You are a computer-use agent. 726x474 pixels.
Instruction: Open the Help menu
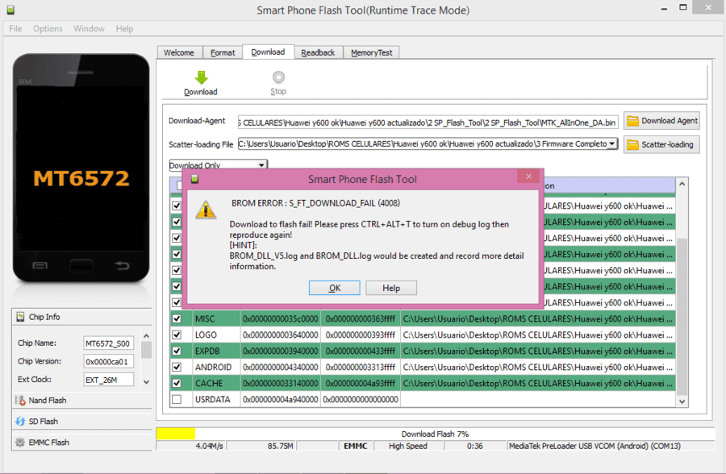coord(124,29)
